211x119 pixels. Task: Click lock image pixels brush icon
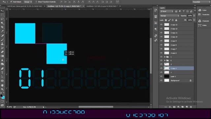coord(169,20)
